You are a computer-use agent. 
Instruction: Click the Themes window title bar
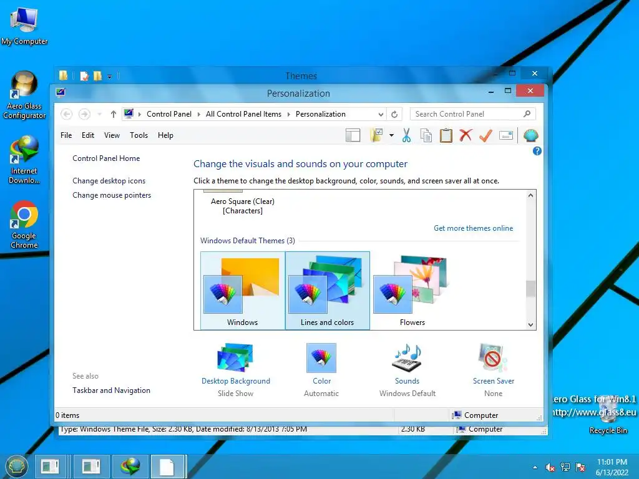pyautogui.click(x=301, y=75)
